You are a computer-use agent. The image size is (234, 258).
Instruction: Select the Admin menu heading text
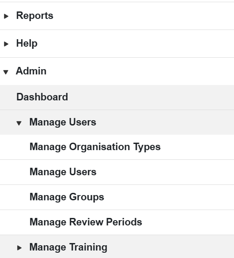(31, 71)
